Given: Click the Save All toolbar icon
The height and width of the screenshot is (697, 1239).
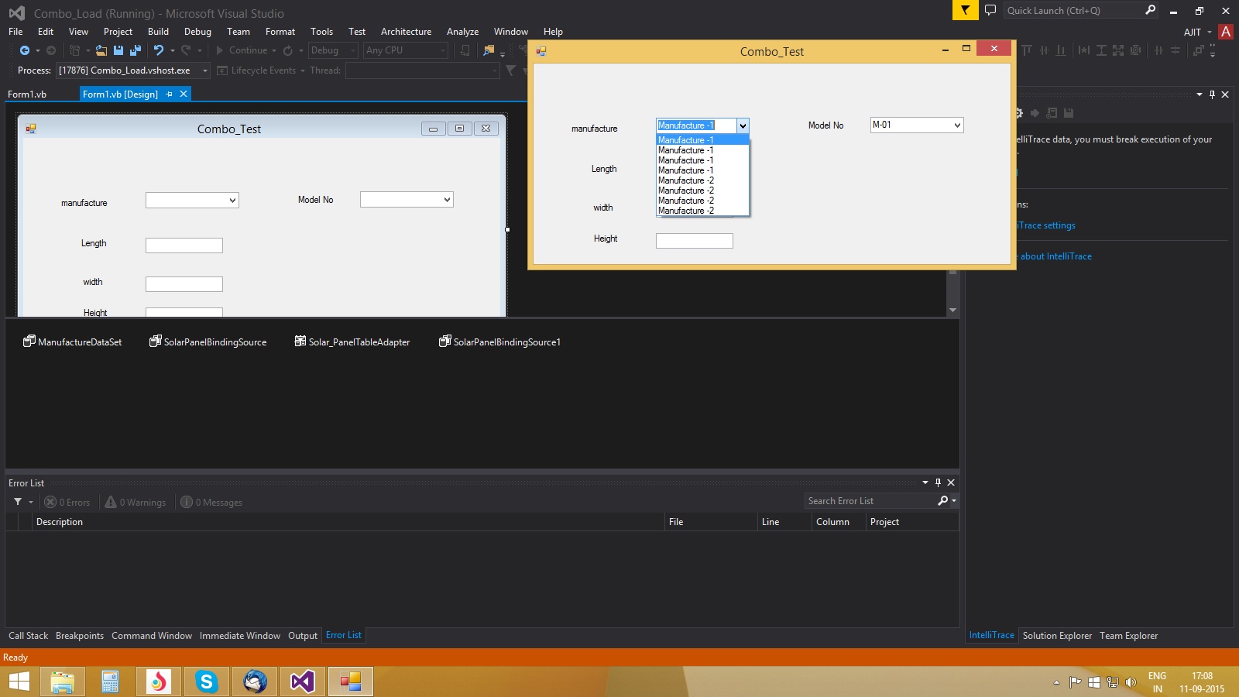Looking at the screenshot, I should [x=136, y=50].
